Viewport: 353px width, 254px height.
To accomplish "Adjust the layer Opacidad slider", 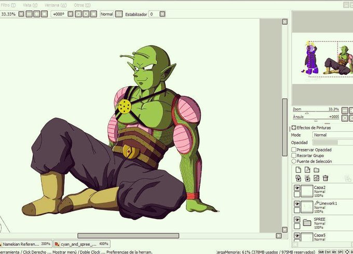I will pyautogui.click(x=333, y=142).
